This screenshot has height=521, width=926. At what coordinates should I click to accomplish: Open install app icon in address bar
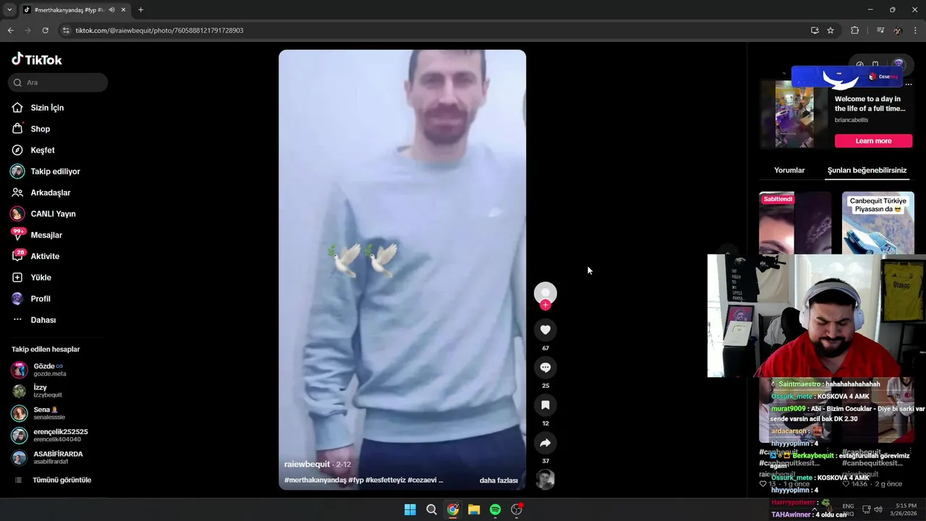[815, 30]
